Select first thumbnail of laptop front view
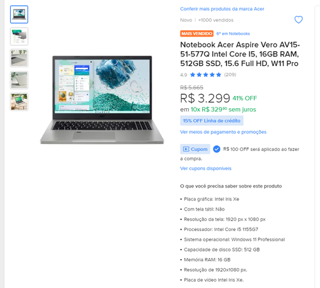 pyautogui.click(x=19, y=15)
